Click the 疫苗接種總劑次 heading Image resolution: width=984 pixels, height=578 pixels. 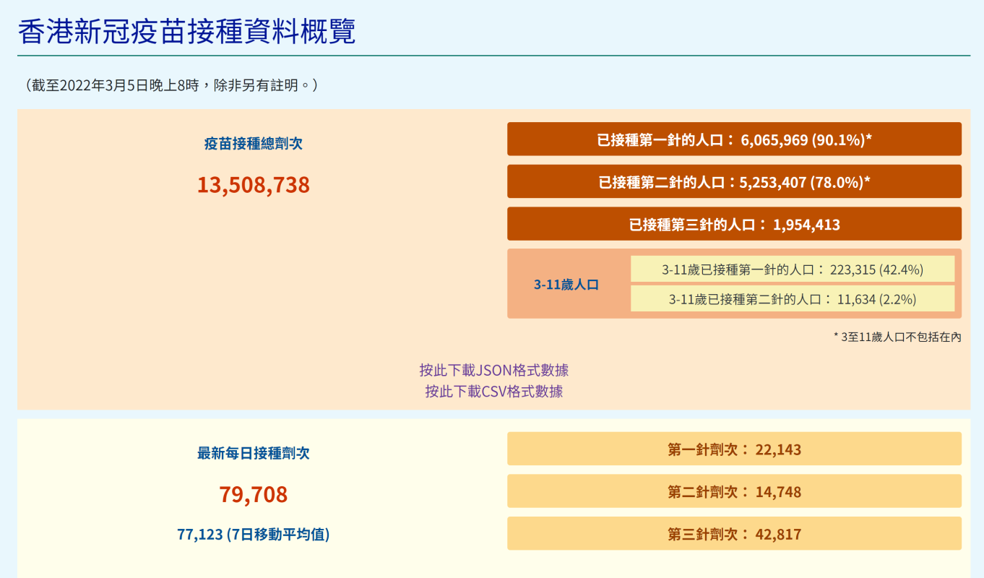(253, 143)
